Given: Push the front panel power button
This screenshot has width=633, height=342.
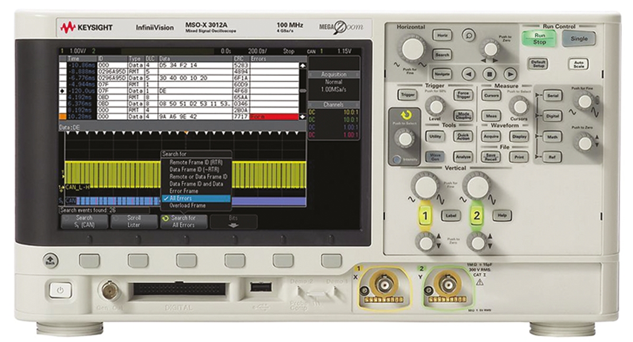Looking at the screenshot, I should click(61, 290).
